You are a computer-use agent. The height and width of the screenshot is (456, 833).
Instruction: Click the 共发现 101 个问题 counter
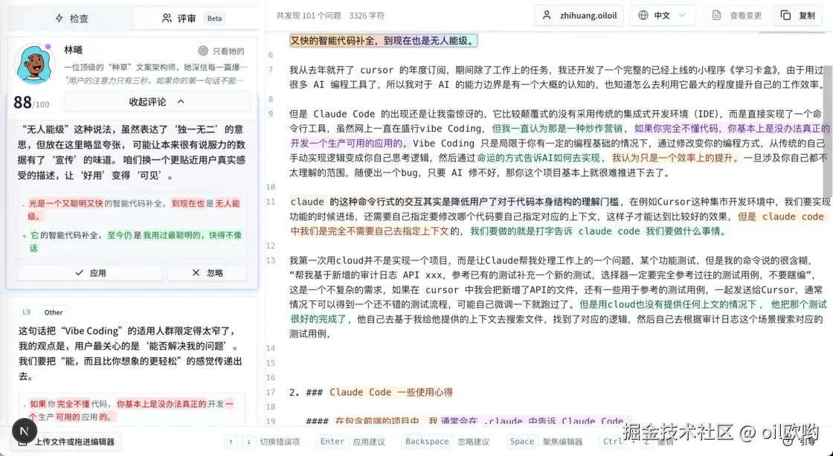pyautogui.click(x=309, y=16)
